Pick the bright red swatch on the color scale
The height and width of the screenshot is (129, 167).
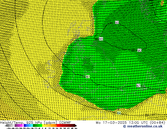tap(57, 126)
